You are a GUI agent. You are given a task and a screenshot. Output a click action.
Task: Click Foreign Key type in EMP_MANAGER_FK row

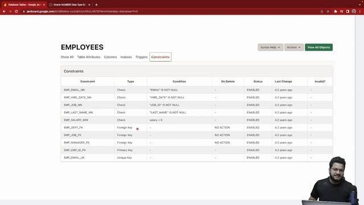pos(125,142)
